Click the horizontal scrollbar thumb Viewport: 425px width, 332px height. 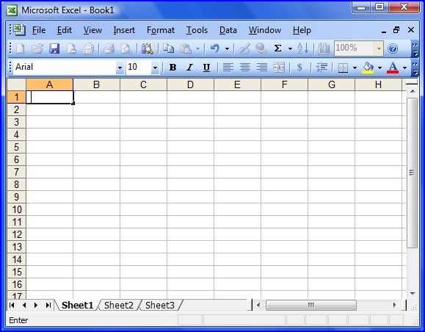tap(311, 305)
